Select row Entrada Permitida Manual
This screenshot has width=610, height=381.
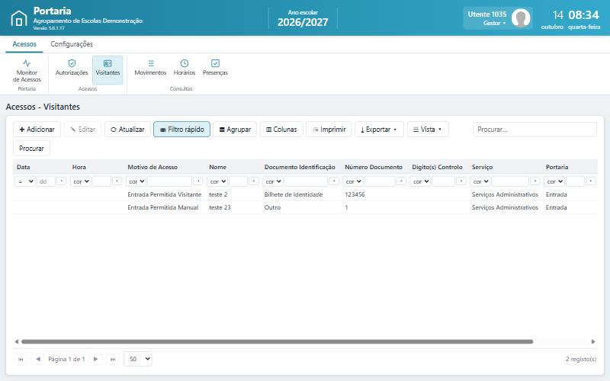point(305,207)
